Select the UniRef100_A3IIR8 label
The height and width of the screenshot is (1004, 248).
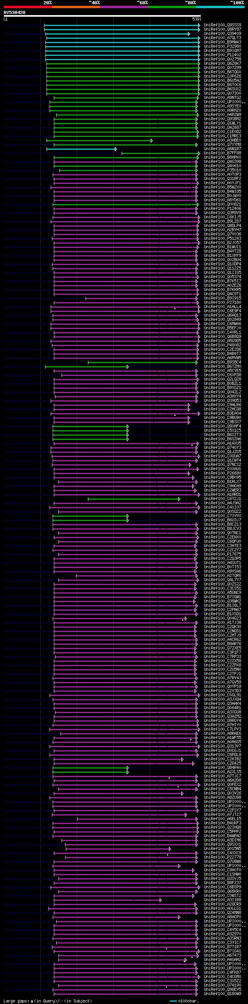click(x=222, y=900)
